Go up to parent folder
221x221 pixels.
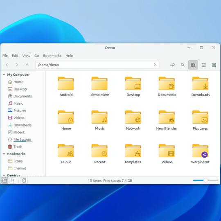click(27, 65)
